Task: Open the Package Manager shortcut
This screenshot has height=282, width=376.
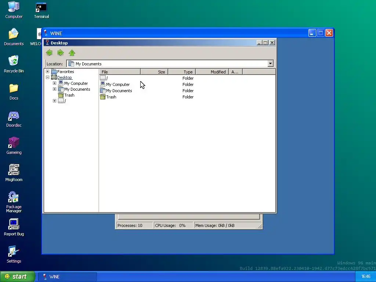Action: click(14, 202)
